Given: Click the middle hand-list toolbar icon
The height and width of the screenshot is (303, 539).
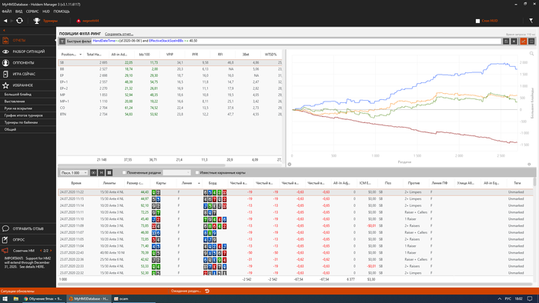Looking at the screenshot, I should (x=102, y=172).
